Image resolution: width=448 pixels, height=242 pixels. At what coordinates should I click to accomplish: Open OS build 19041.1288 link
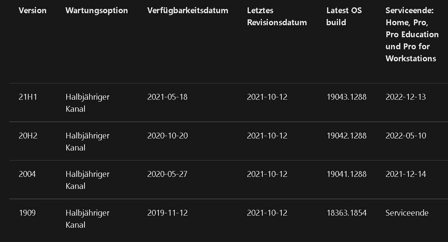click(346, 174)
